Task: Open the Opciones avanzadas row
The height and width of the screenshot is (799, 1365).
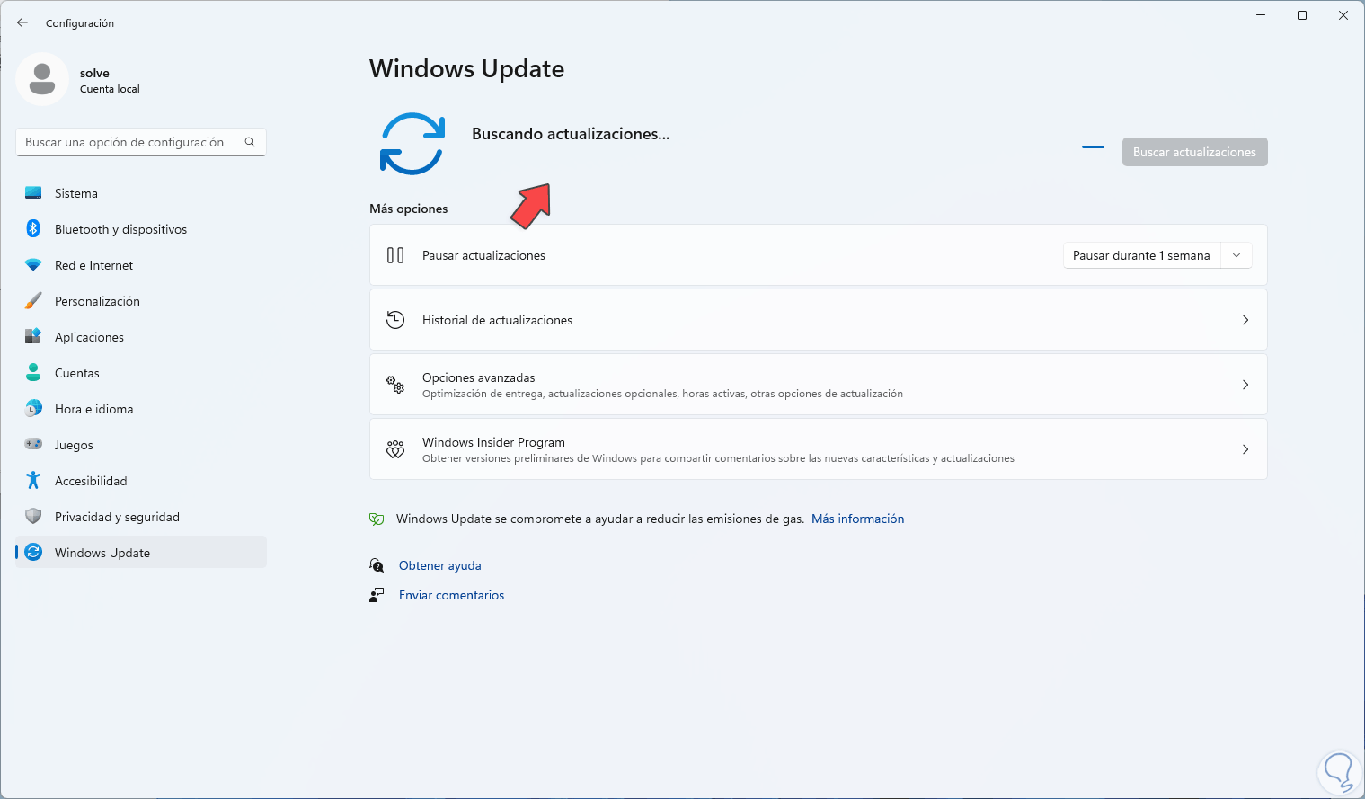Action: [x=819, y=385]
